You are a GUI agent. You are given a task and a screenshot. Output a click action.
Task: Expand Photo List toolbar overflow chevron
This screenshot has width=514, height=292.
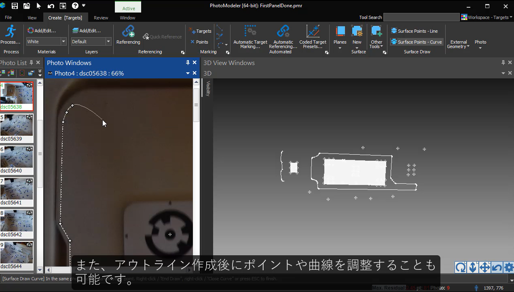pyautogui.click(x=40, y=73)
